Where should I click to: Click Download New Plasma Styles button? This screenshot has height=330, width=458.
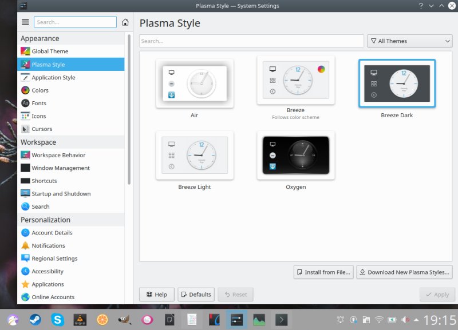(x=404, y=272)
